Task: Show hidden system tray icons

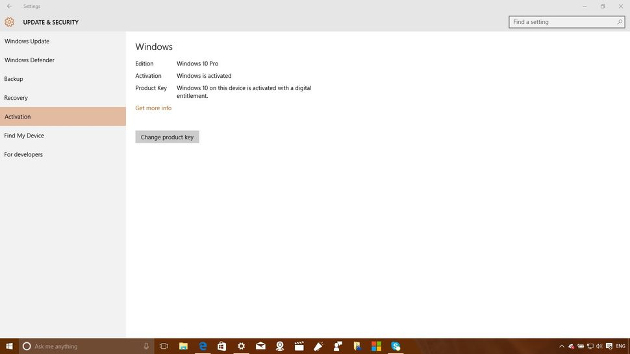Action: [562, 346]
